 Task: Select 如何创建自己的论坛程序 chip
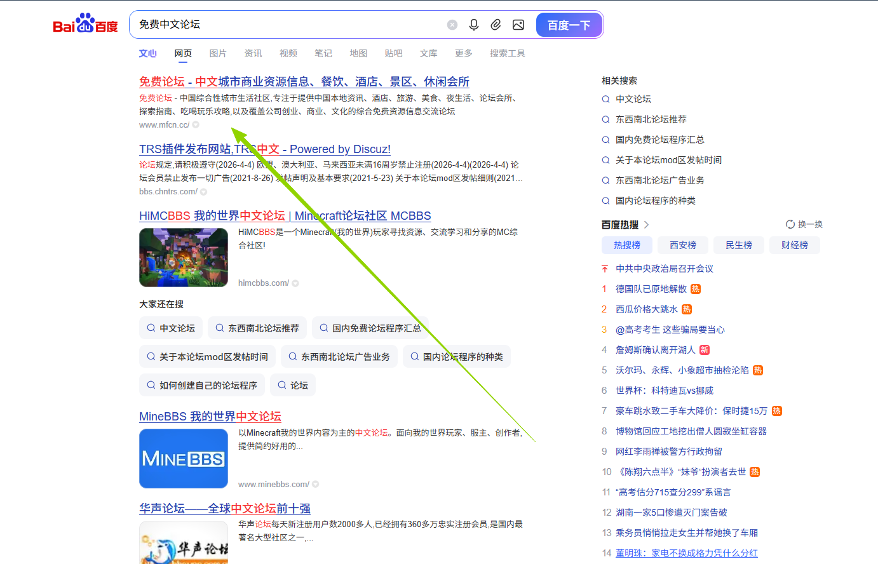pyautogui.click(x=202, y=385)
